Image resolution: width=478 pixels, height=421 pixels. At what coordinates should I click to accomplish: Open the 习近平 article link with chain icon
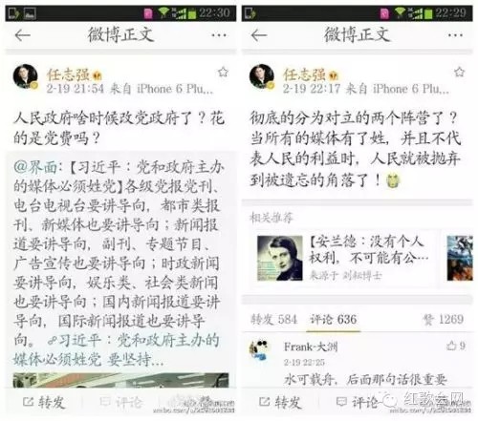pyautogui.click(x=117, y=349)
